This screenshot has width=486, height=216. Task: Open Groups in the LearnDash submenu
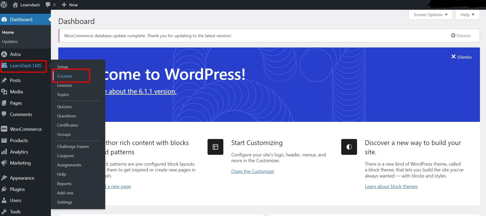pyautogui.click(x=64, y=134)
